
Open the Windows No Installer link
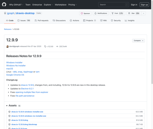(x=16, y=66)
